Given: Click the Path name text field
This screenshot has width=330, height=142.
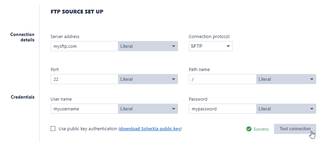Looking at the screenshot, I should coord(222,79).
